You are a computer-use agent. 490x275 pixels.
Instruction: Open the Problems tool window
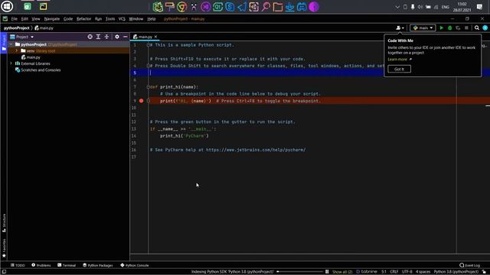tap(41, 265)
